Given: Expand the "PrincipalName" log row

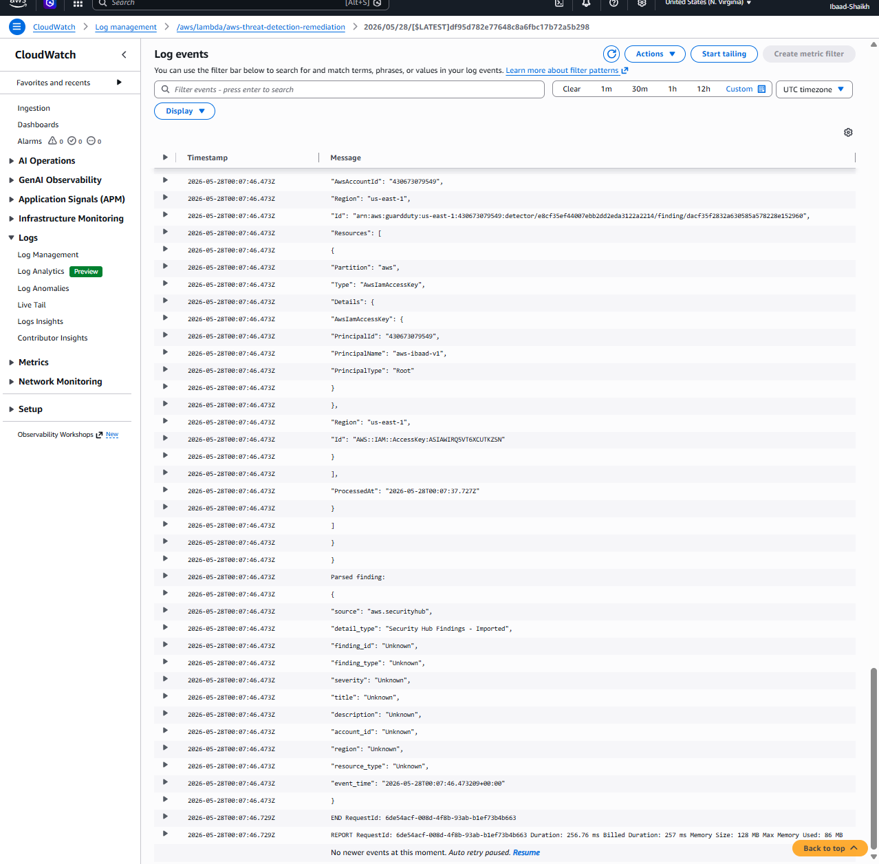Looking at the screenshot, I should pos(165,352).
